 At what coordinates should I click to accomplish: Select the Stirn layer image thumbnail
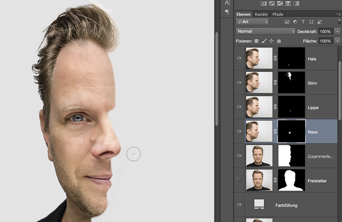[x=259, y=82]
